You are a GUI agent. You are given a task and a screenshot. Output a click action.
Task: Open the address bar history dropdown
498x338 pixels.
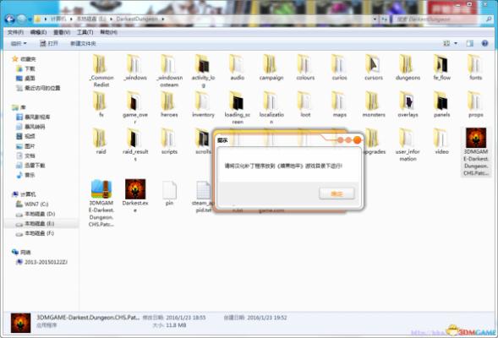pyautogui.click(x=375, y=19)
